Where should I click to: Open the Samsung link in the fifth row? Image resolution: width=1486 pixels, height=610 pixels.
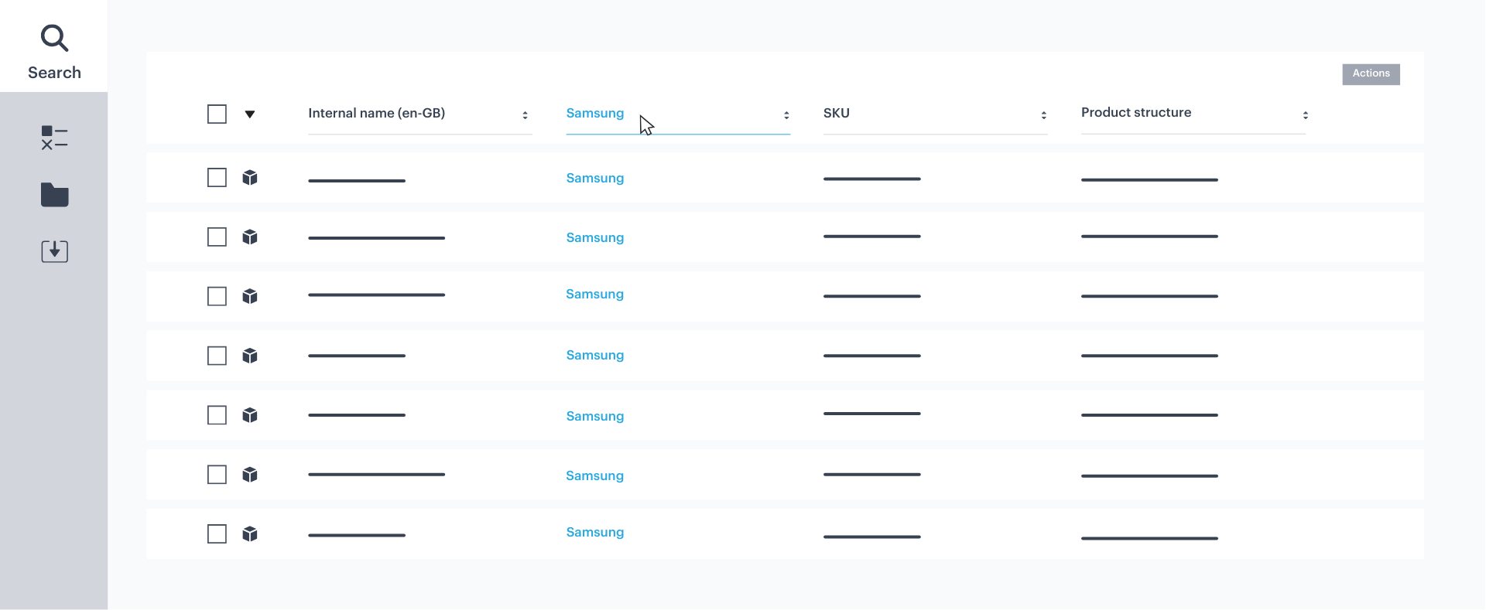[594, 416]
